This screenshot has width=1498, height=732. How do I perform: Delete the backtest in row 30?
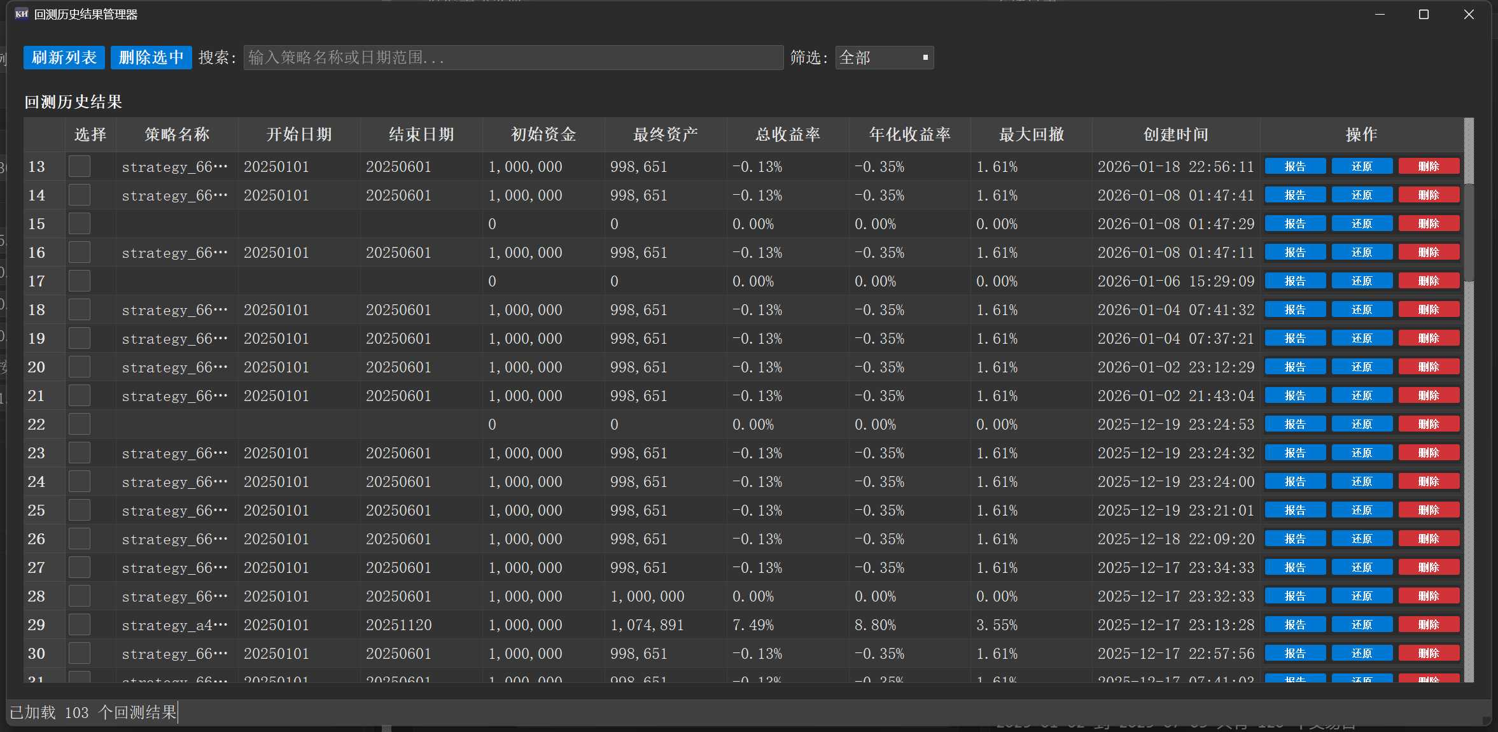pyautogui.click(x=1428, y=654)
